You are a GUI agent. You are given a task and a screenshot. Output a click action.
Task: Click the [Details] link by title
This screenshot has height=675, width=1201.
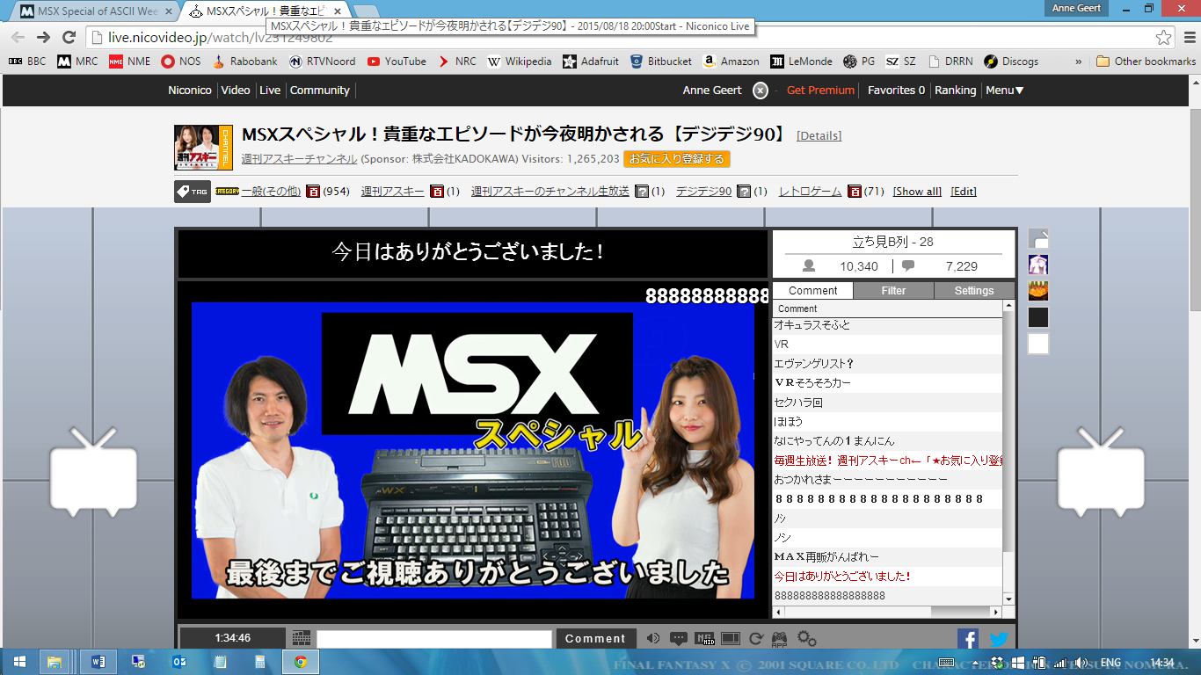click(x=819, y=136)
